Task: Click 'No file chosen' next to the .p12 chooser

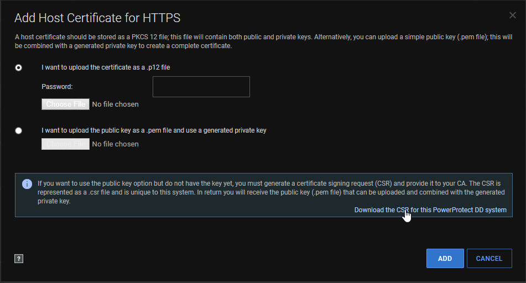Action: 115,104
